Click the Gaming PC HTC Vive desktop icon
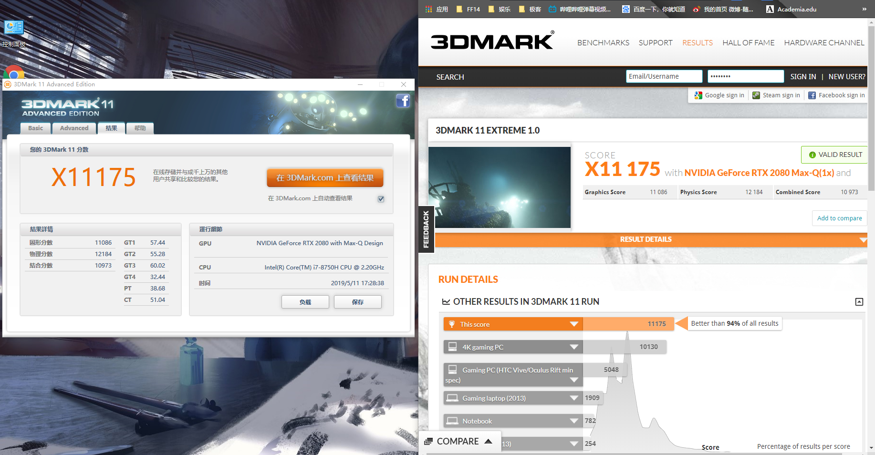Viewport: 875px width, 455px height. [x=453, y=370]
